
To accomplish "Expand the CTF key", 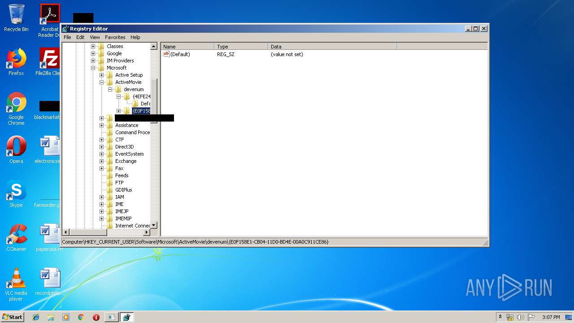I will (x=101, y=140).
